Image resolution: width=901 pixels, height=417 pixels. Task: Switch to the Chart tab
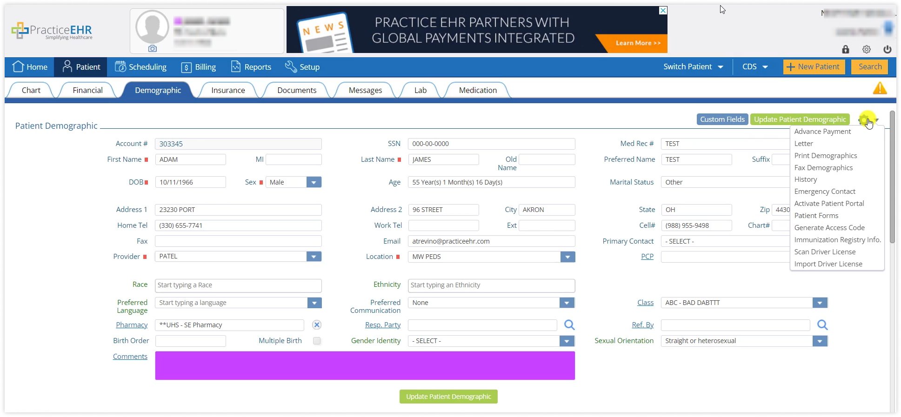31,90
